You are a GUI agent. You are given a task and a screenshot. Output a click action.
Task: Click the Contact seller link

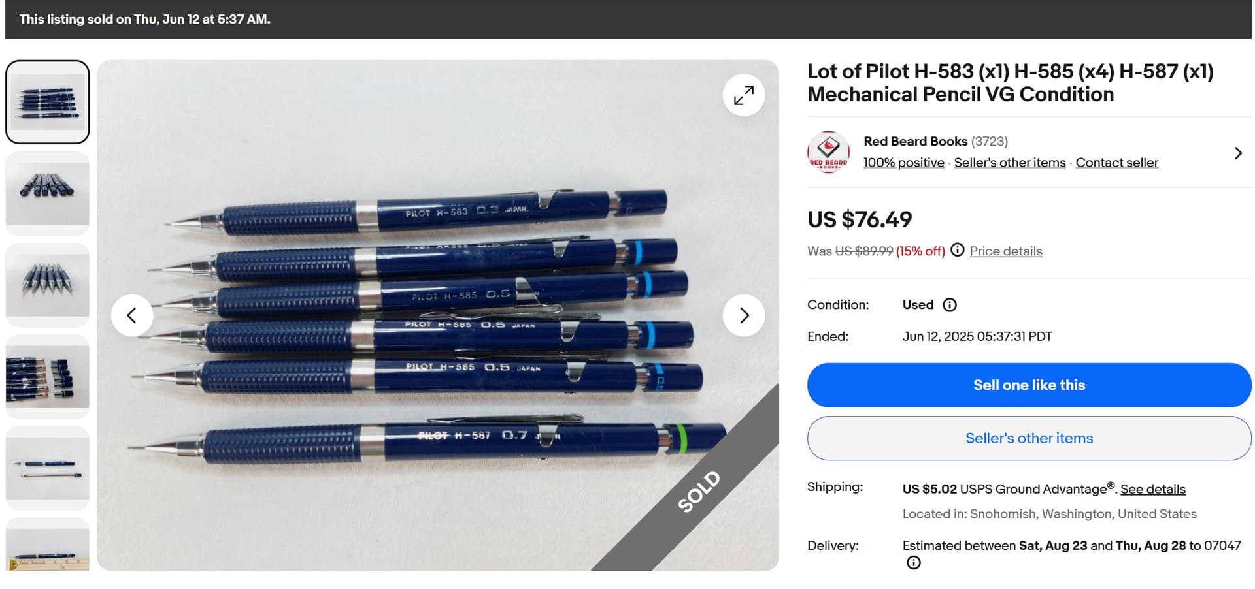pos(1116,163)
